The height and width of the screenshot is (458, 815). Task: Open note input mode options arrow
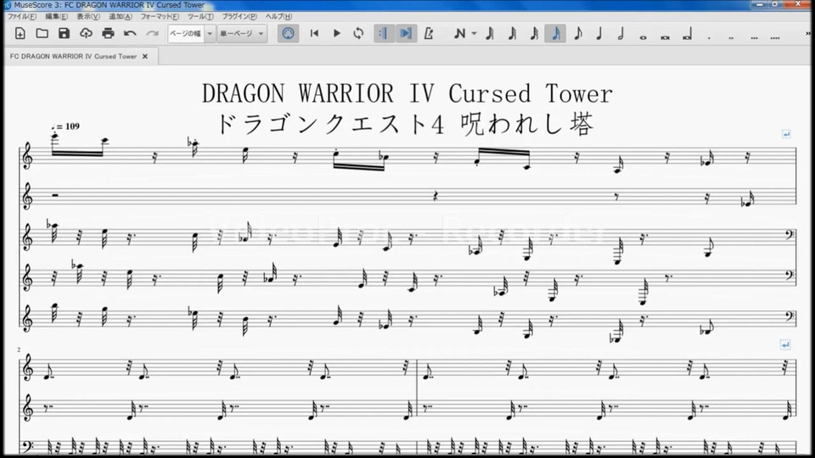tap(474, 34)
